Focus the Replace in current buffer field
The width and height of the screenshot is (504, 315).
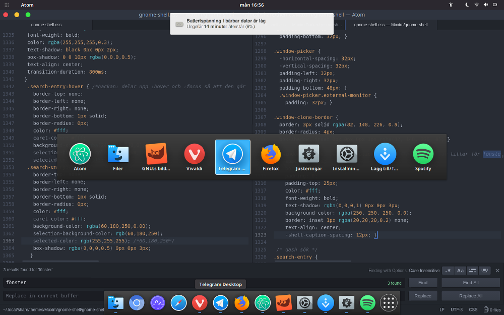(x=54, y=296)
